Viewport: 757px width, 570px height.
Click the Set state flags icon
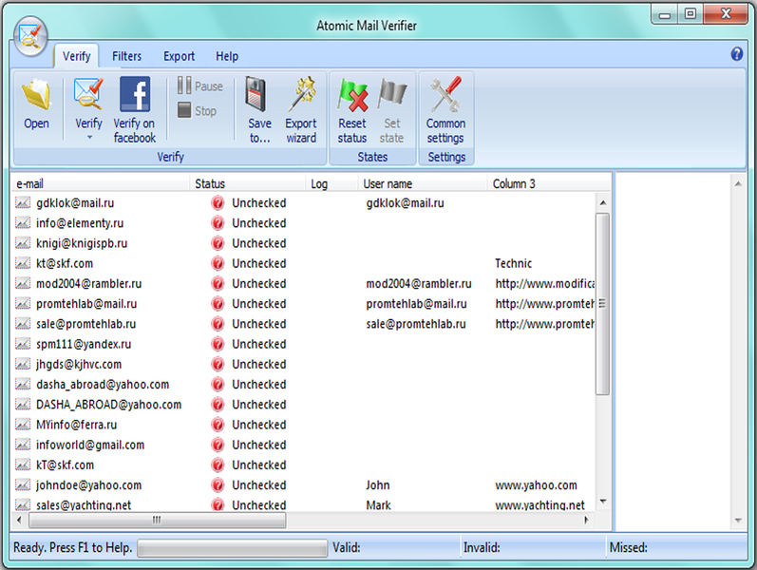392,94
